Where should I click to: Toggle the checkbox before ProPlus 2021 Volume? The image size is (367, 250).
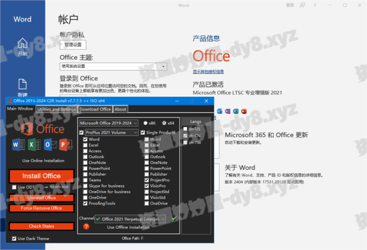(x=81, y=132)
